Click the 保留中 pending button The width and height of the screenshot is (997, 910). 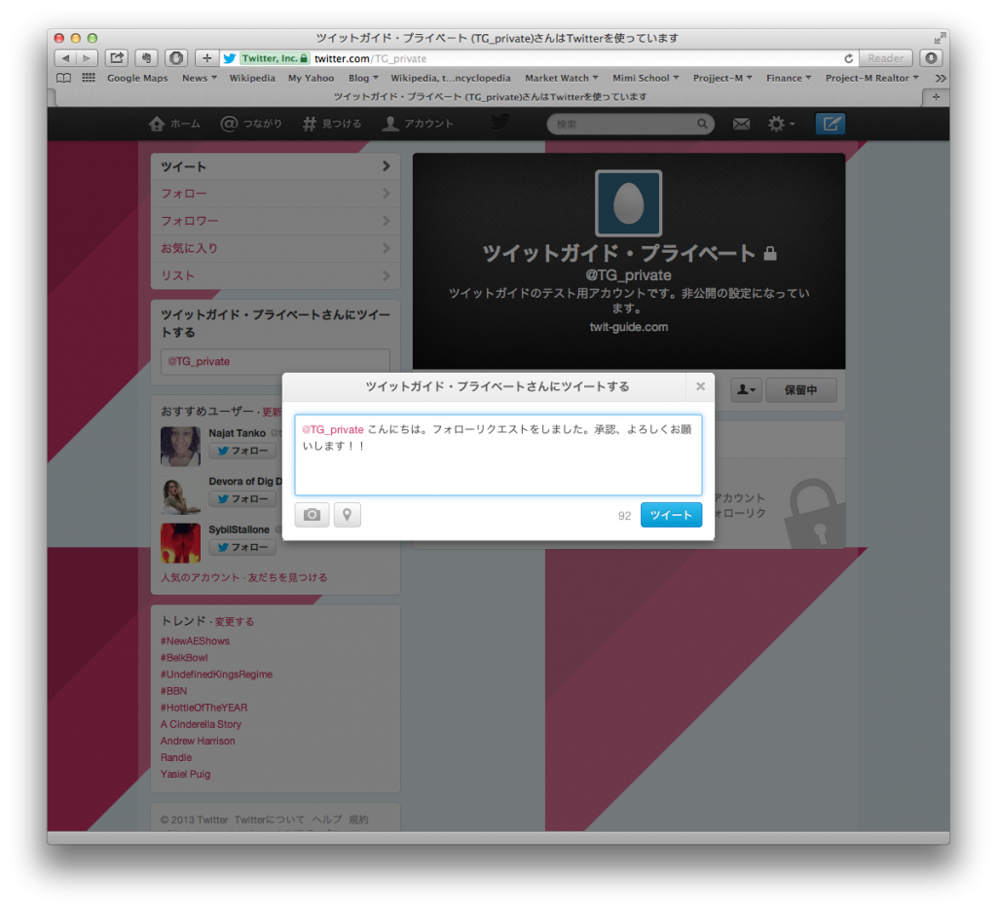point(801,390)
